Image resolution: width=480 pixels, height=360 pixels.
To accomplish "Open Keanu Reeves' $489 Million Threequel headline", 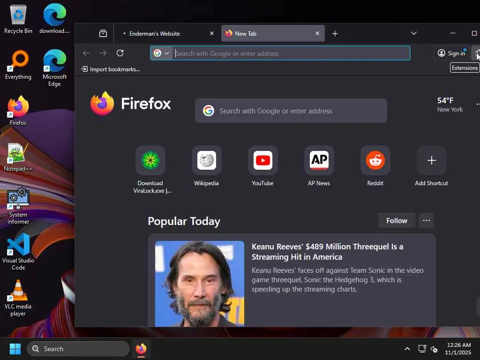I will [327, 252].
